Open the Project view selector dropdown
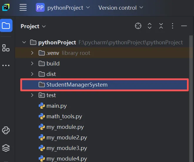Viewport: 194px width, 162px height. tap(33, 26)
